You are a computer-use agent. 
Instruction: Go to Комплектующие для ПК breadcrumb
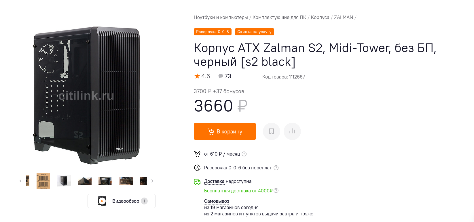[x=279, y=18]
